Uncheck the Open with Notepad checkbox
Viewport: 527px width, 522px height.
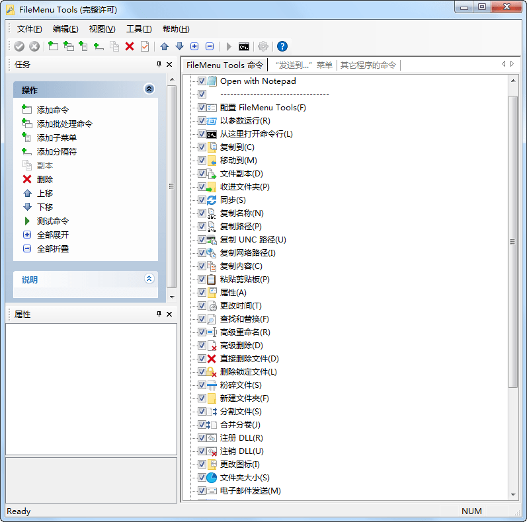pos(202,81)
